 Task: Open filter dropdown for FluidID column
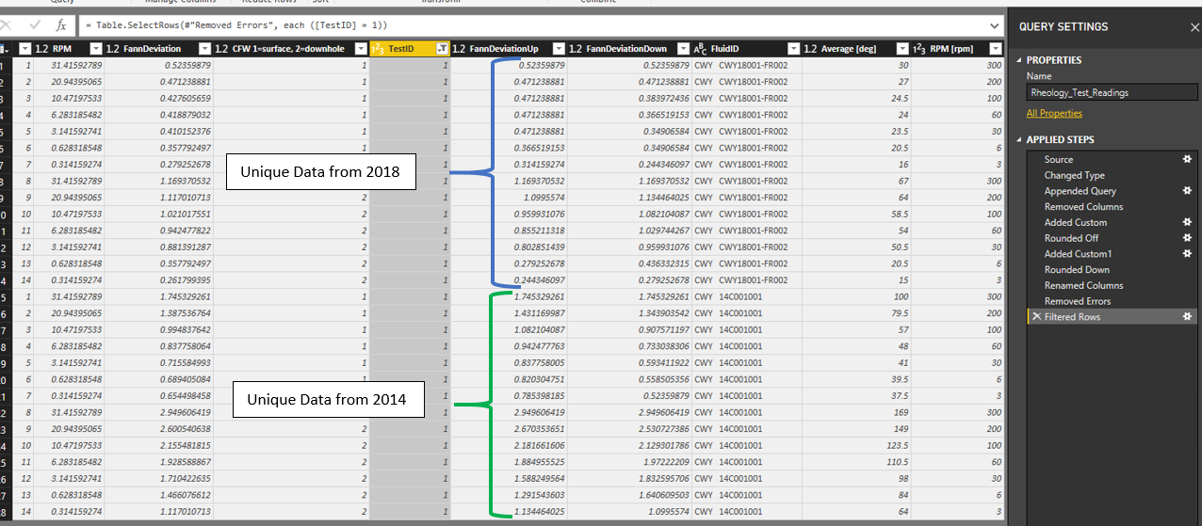pos(792,48)
